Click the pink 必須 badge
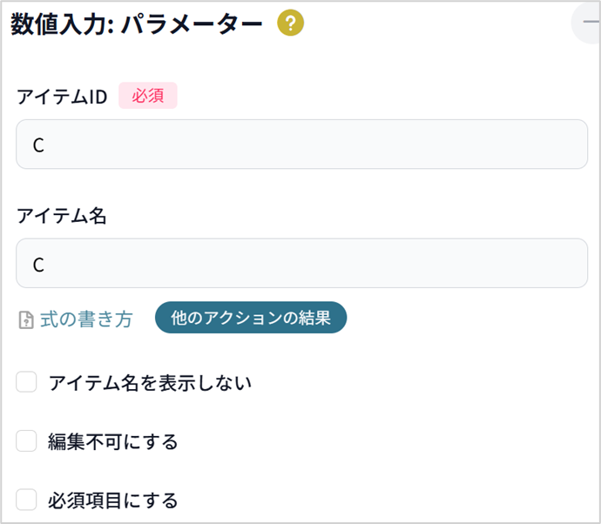601x524 pixels. click(148, 96)
